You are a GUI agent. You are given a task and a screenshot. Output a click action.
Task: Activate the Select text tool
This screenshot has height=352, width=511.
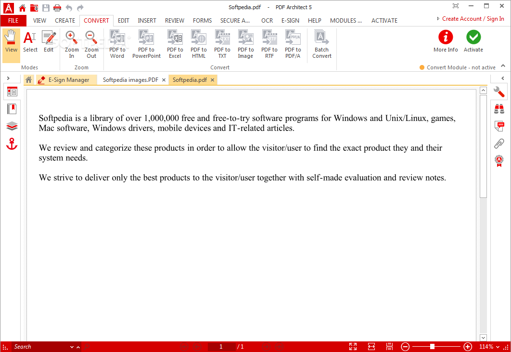[x=30, y=42]
